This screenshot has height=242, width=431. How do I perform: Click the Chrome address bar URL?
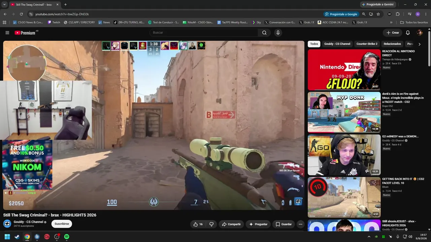pyautogui.click(x=62, y=14)
